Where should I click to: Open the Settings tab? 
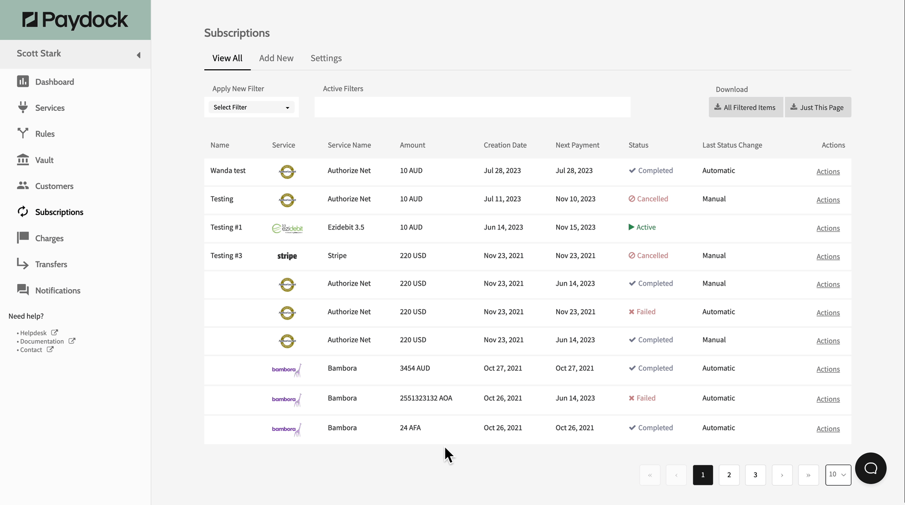pyautogui.click(x=326, y=58)
